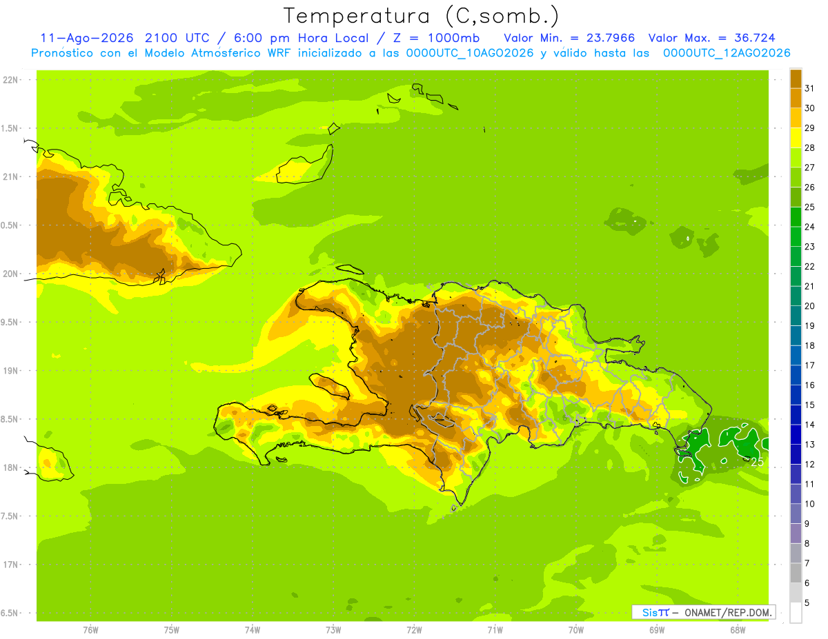The image size is (828, 639).
Task: Click the '68W' longitude label
Action: click(737, 629)
